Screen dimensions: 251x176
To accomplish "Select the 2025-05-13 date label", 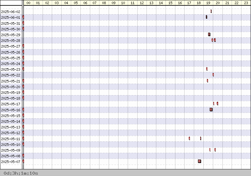I will coord(11,127).
